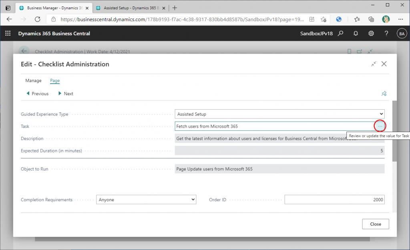Viewport: 410px width, 250px height.
Task: Click the Order ID label
Action: click(x=217, y=200)
